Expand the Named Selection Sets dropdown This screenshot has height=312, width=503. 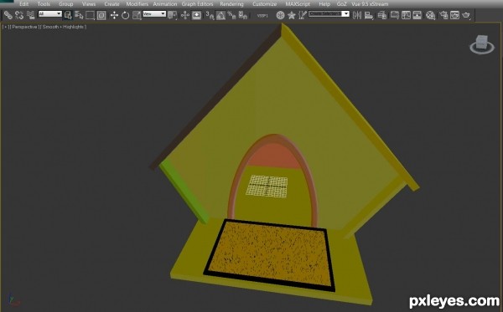pyautogui.click(x=329, y=13)
